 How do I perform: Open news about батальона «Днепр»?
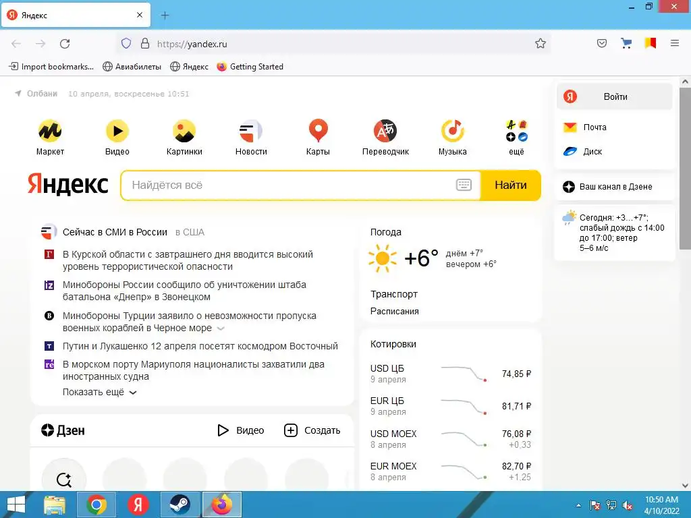pyautogui.click(x=184, y=291)
